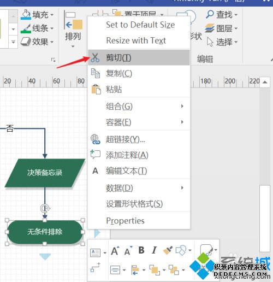The image size is (273, 282).
Task: Click the 查找 find button
Action: tap(222, 15)
